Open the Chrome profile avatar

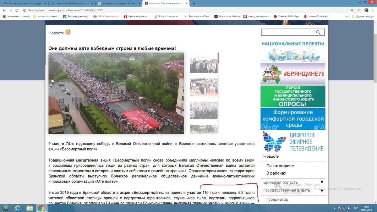click(x=366, y=10)
